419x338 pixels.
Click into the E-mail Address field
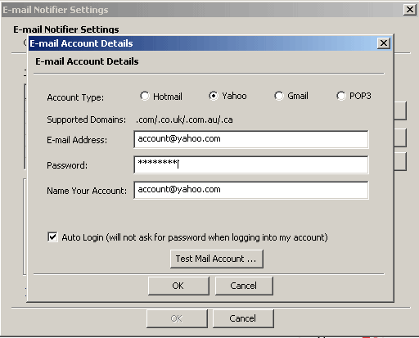251,139
